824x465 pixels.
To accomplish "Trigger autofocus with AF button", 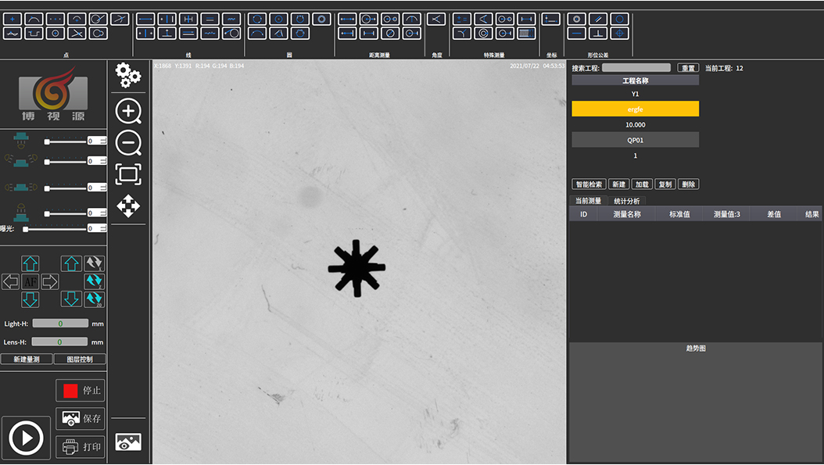I will 30,281.
